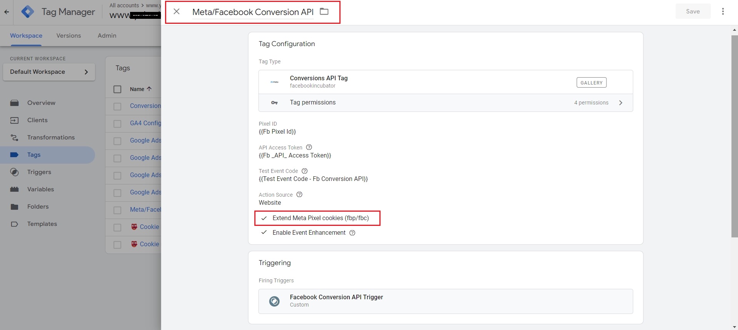
Task: Open Templates in the sidebar
Action: (42, 224)
